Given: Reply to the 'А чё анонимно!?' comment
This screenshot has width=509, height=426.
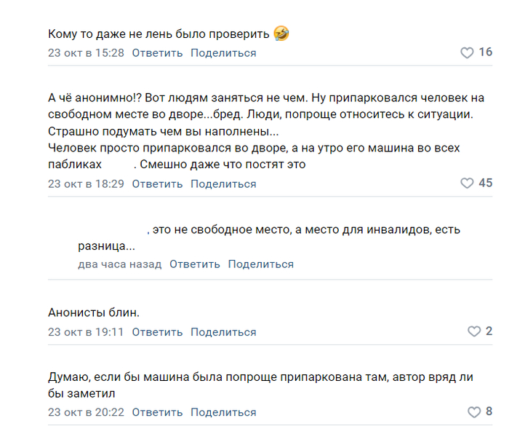Looking at the screenshot, I should [x=157, y=184].
